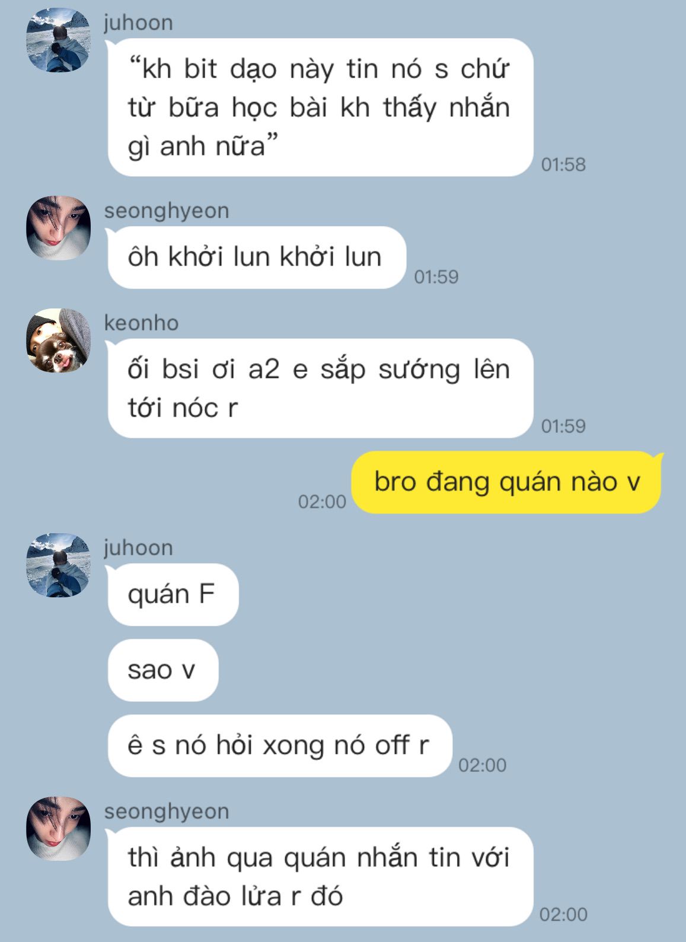Tap the 'quán F' message bubble
Screen dimensions: 686x942
tap(173, 594)
